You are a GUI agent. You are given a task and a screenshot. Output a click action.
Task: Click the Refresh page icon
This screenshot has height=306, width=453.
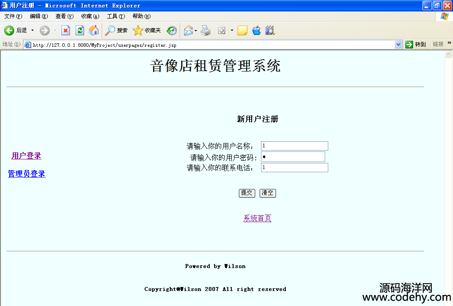coord(80,30)
